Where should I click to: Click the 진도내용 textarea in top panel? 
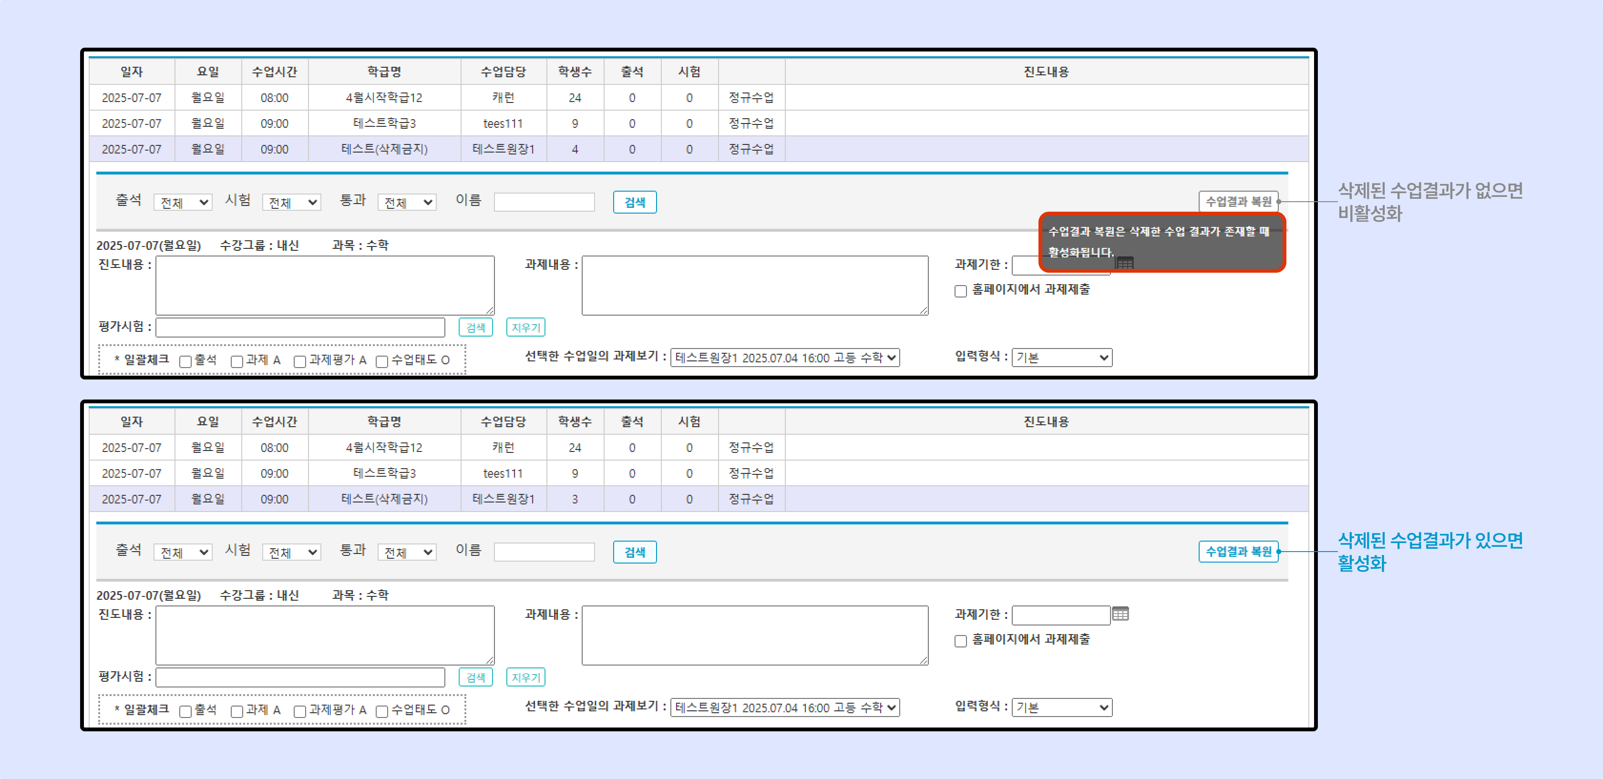click(x=325, y=285)
